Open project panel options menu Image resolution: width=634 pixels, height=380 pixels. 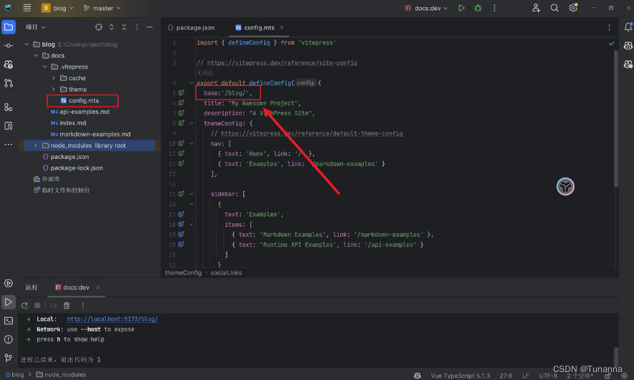click(137, 27)
